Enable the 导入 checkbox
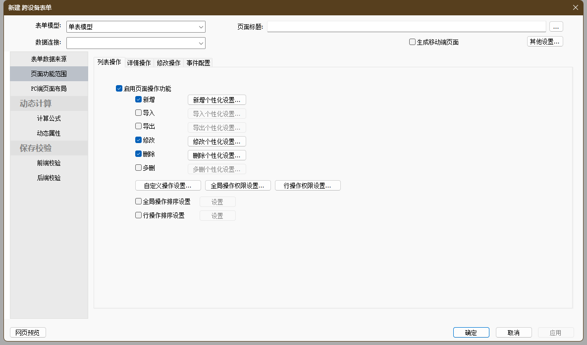 click(x=139, y=113)
